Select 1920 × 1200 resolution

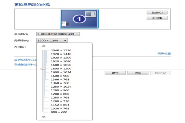pos(61,58)
